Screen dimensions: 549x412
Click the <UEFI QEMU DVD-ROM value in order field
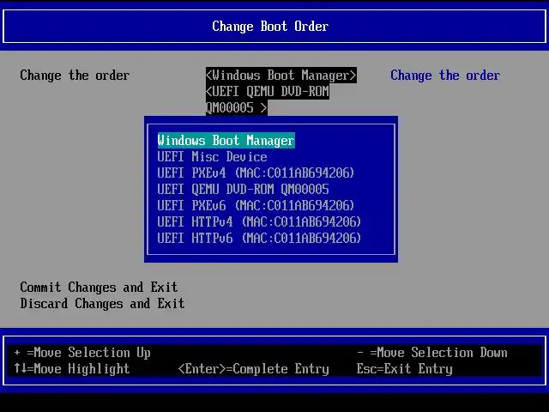coord(268,92)
